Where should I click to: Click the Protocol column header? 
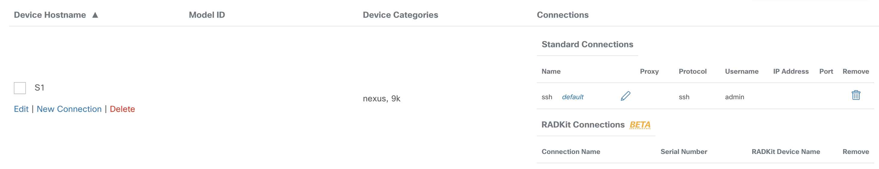692,72
